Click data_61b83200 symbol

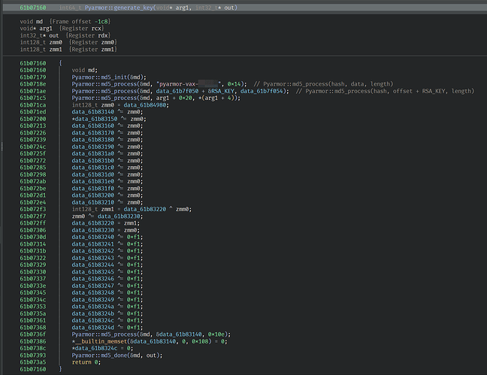(x=93, y=195)
